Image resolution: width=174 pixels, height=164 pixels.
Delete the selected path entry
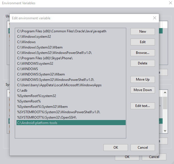[x=143, y=63]
